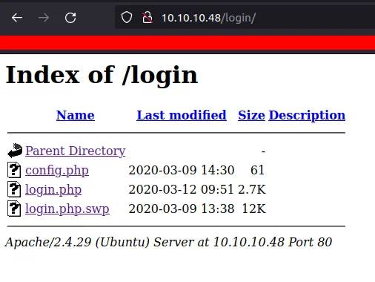
Task: Click the size value 12K
Action: (x=254, y=209)
